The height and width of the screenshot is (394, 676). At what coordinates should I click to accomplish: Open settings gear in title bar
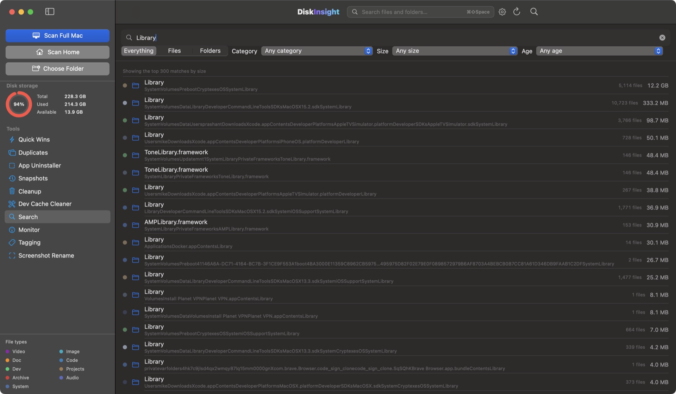(502, 12)
